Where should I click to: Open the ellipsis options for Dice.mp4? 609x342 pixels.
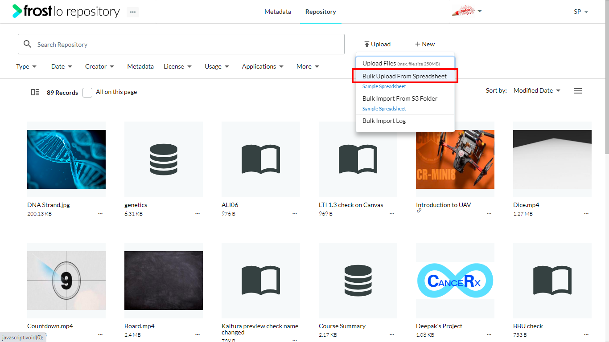pyautogui.click(x=586, y=213)
